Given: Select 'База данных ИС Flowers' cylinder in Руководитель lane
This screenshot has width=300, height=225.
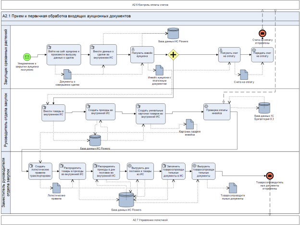Looking at the screenshot, I should pos(95,140).
